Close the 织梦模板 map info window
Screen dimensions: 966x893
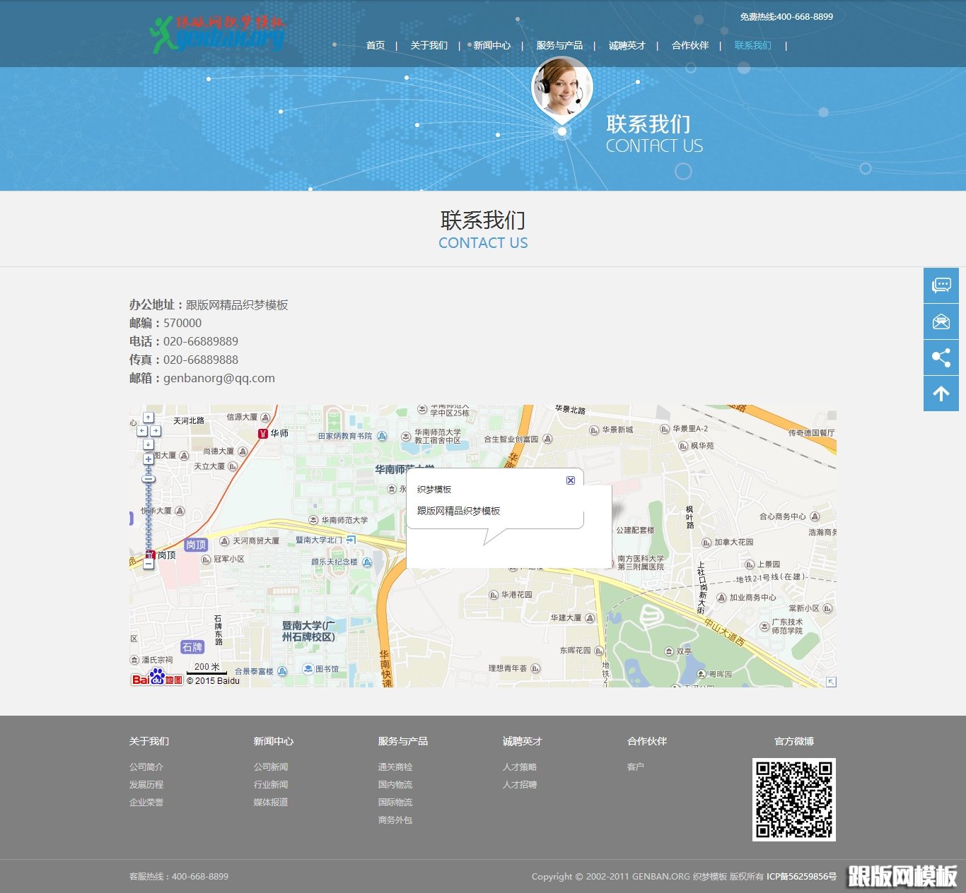[x=570, y=480]
